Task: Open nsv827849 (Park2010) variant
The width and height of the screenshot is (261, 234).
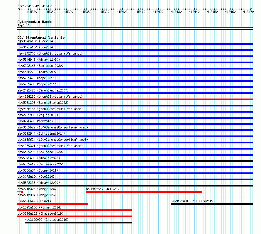Action: 35,121
